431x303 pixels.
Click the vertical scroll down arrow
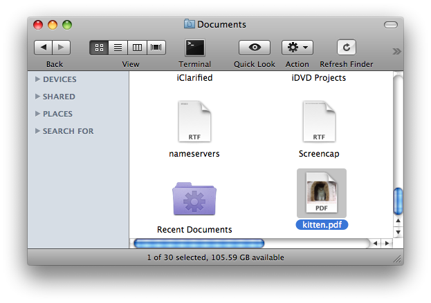(x=398, y=233)
